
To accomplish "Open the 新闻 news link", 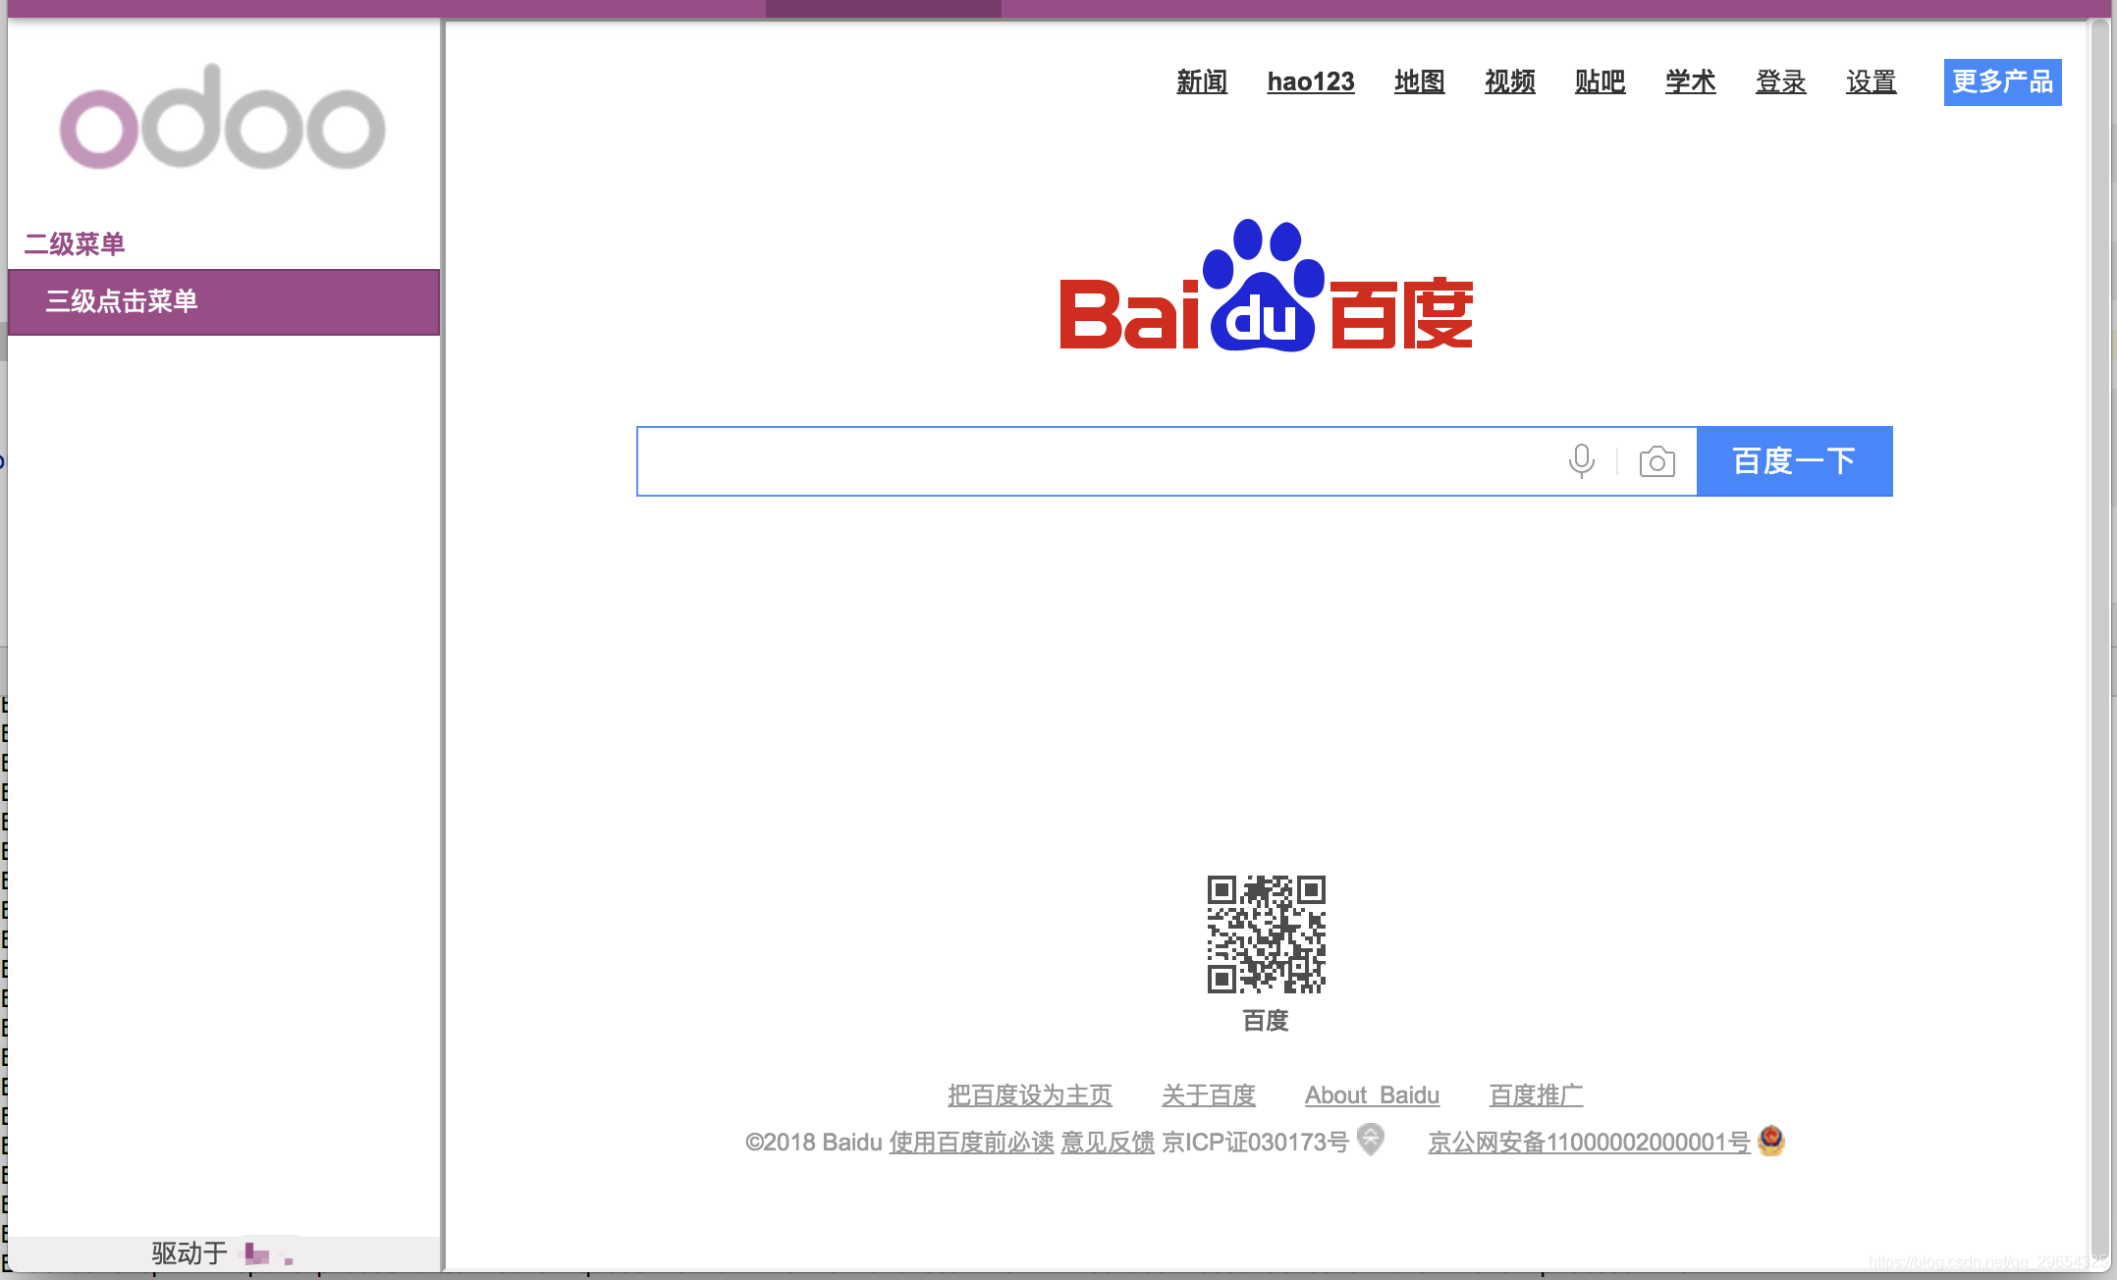I will click(x=1202, y=81).
